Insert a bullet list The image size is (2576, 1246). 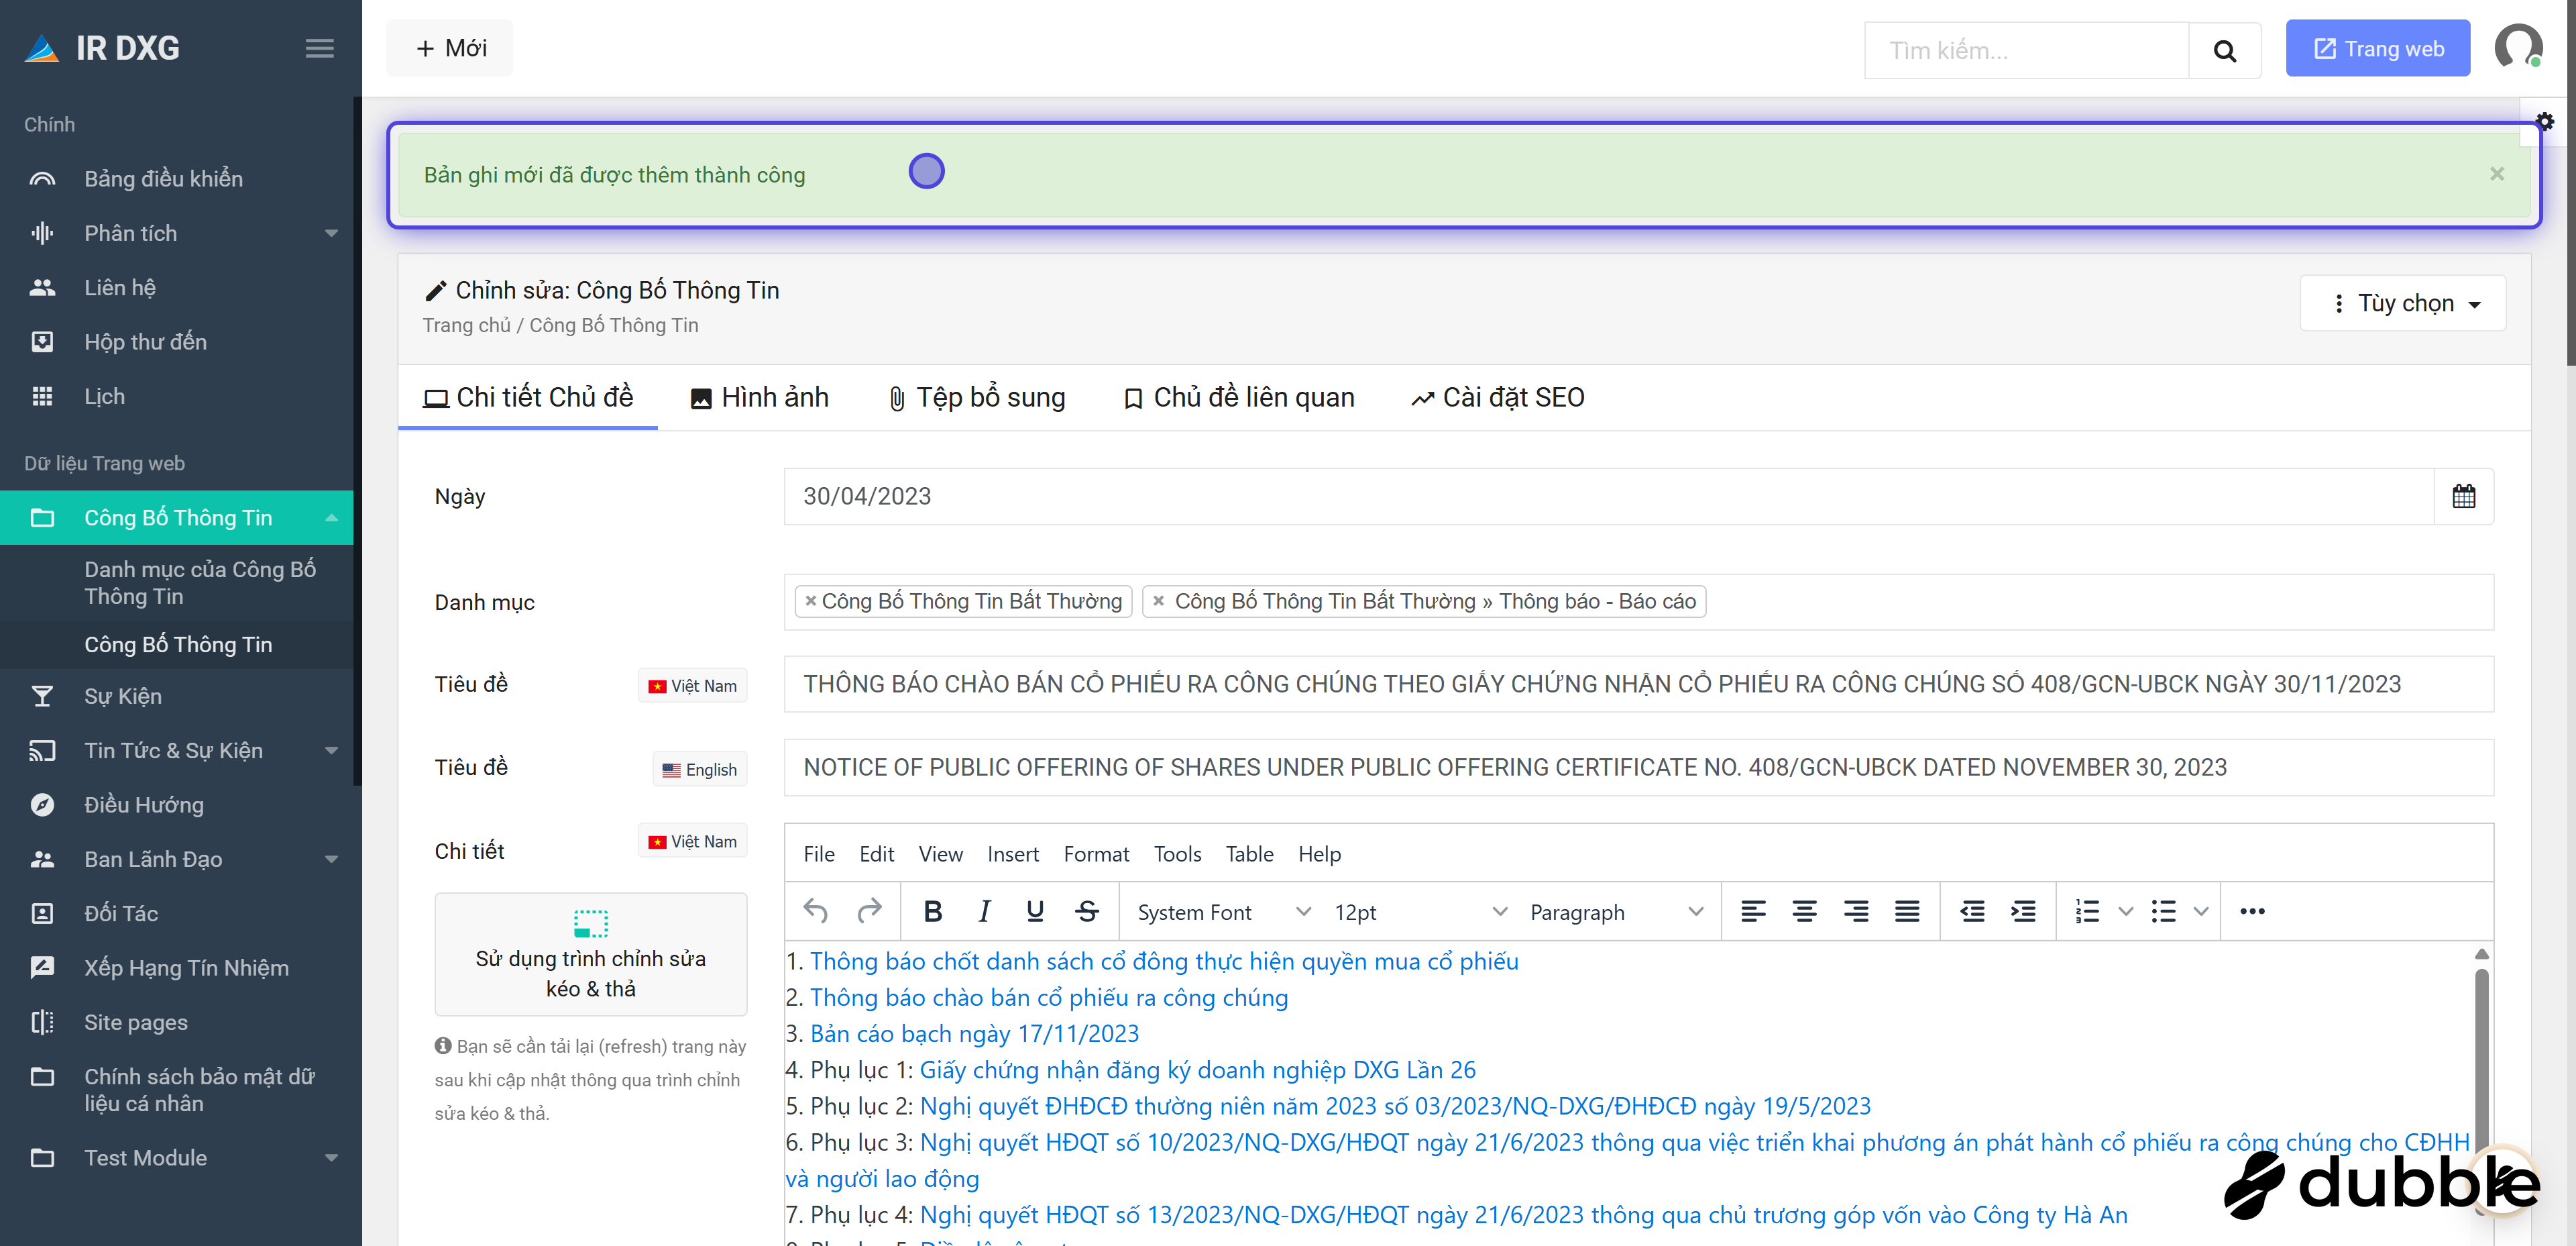2163,911
